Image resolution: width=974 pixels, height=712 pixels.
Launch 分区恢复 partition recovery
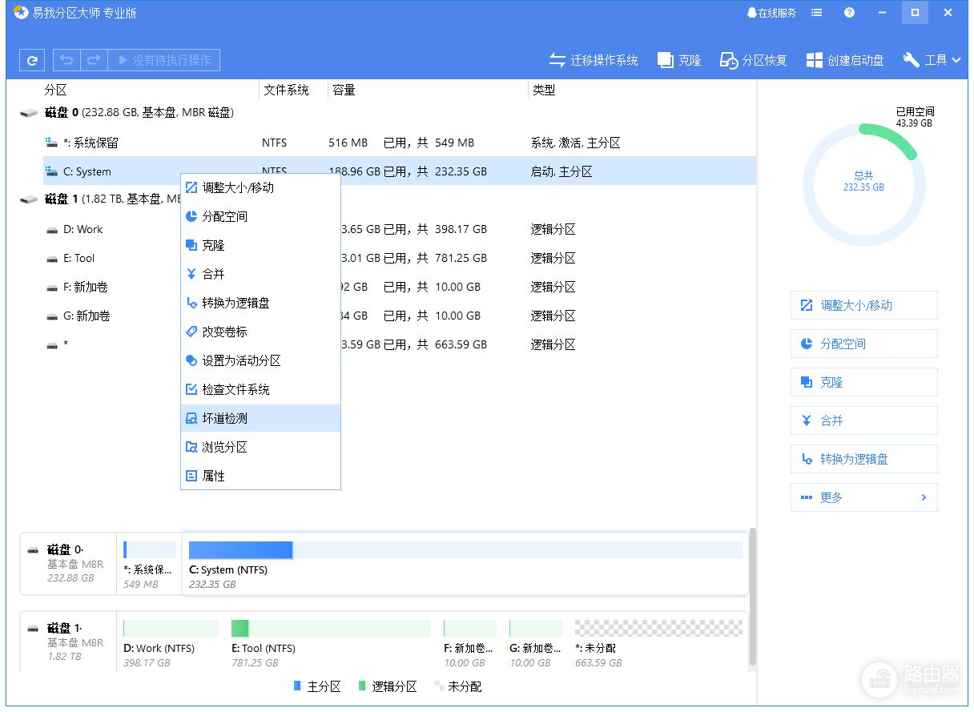pyautogui.click(x=753, y=60)
